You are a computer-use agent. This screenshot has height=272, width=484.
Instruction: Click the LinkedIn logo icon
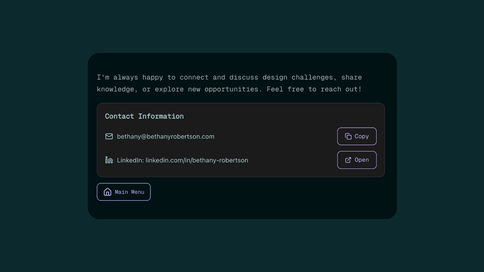109,160
